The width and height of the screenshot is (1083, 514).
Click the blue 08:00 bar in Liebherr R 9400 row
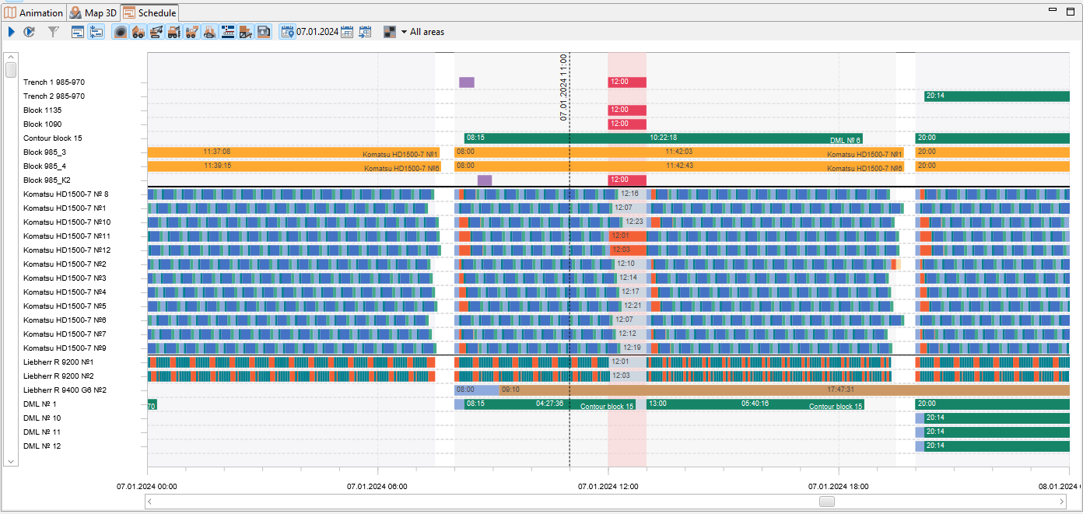coord(477,390)
